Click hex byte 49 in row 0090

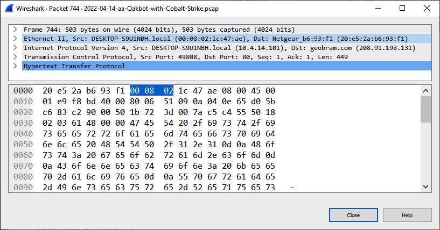pyautogui.click(x=62, y=188)
